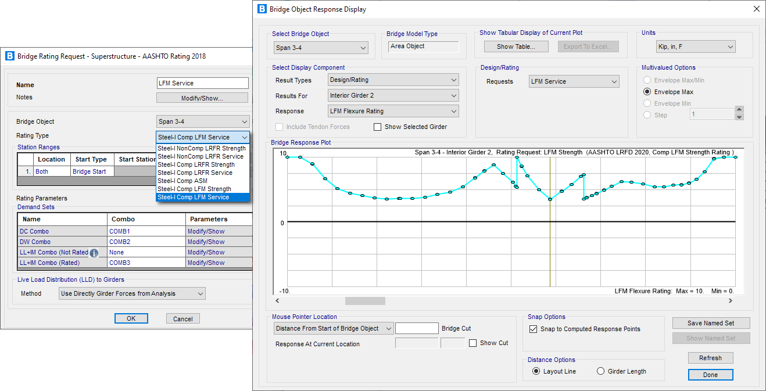Toggle the Show Selected Girder checkbox
The width and height of the screenshot is (766, 391).
[377, 127]
